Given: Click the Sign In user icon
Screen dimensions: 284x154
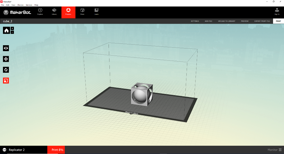Looking at the screenshot, I should [277, 12].
